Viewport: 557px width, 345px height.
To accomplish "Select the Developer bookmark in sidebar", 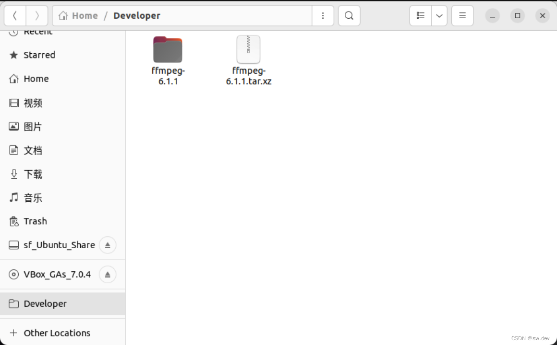I will click(62, 304).
